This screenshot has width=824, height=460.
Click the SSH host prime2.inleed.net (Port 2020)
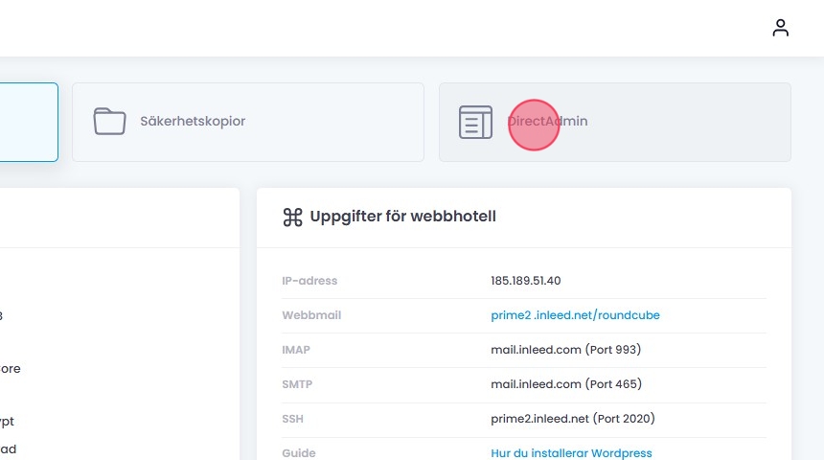point(573,419)
